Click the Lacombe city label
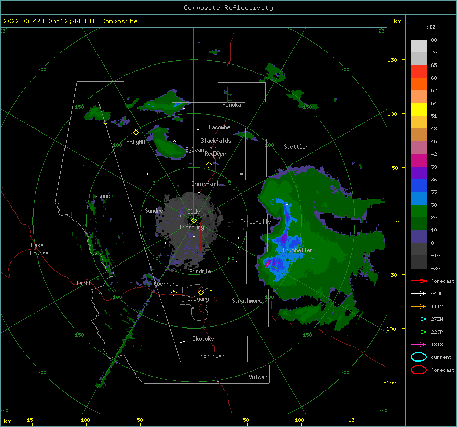The image size is (457, 427). point(219,127)
